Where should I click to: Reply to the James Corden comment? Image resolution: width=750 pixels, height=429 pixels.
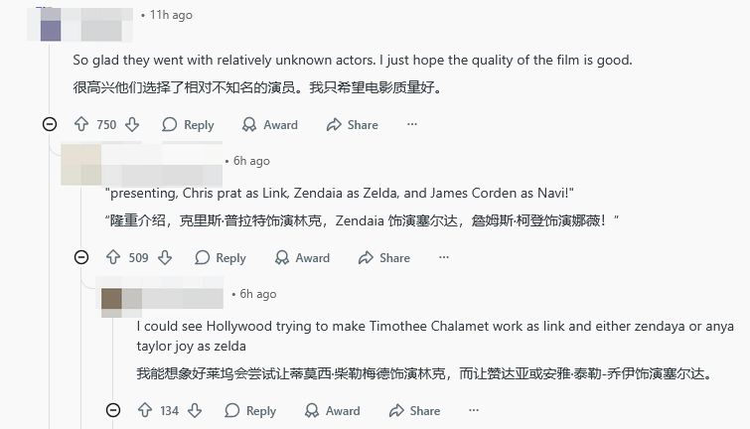[x=220, y=258]
